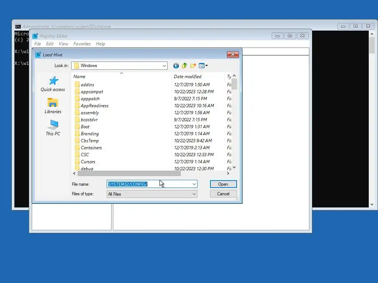Select the CSC folder

click(x=85, y=154)
